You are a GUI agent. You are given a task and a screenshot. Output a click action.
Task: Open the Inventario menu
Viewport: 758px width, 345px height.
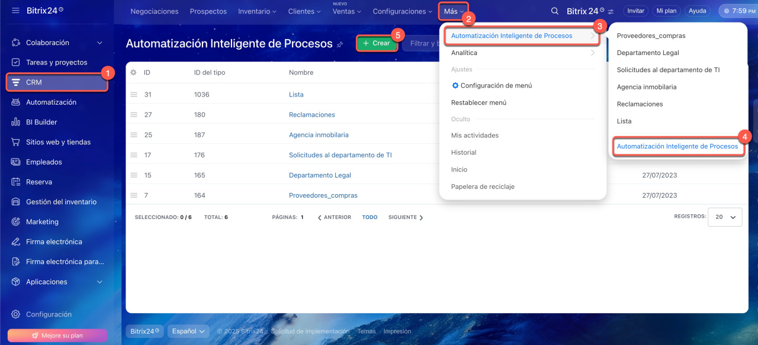coord(257,11)
